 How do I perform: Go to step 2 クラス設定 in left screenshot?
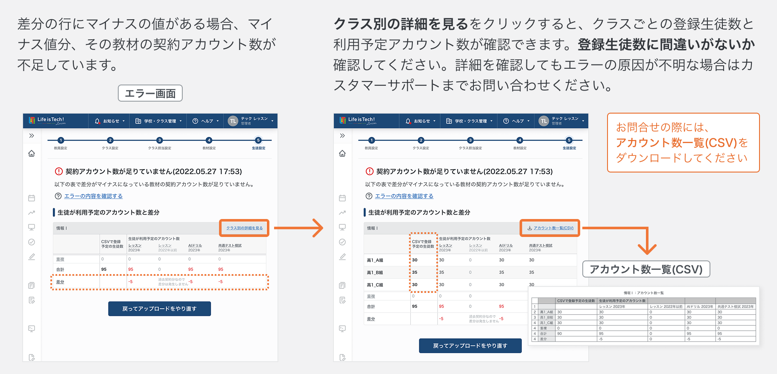click(x=110, y=143)
